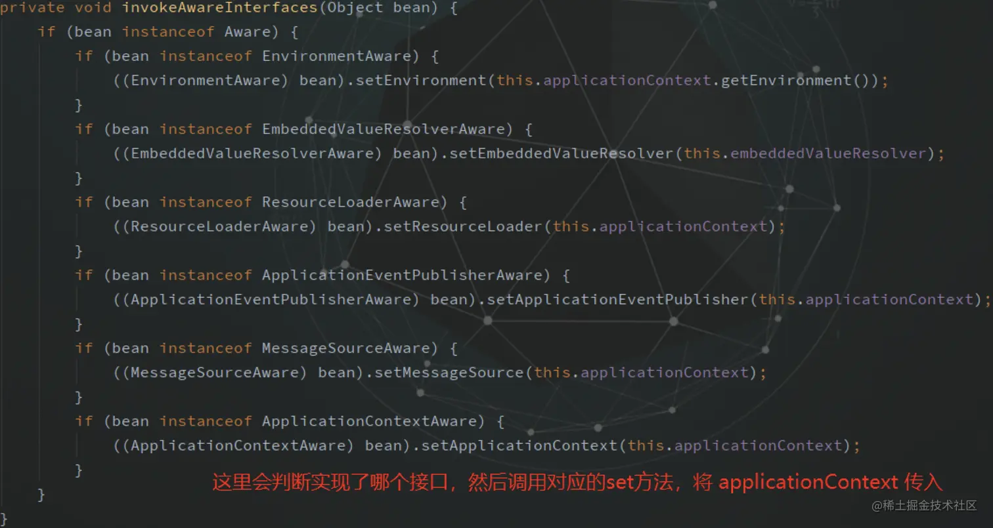Select the 'private' keyword in the method signature

coord(33,8)
